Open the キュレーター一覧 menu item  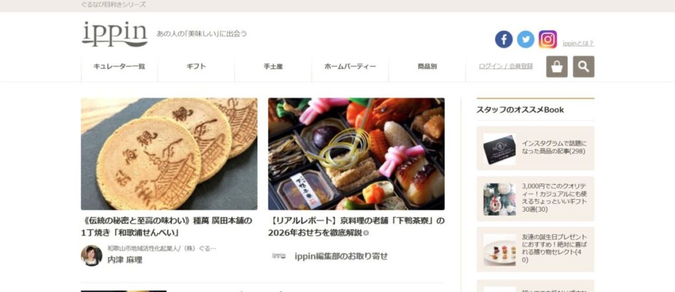click(119, 66)
